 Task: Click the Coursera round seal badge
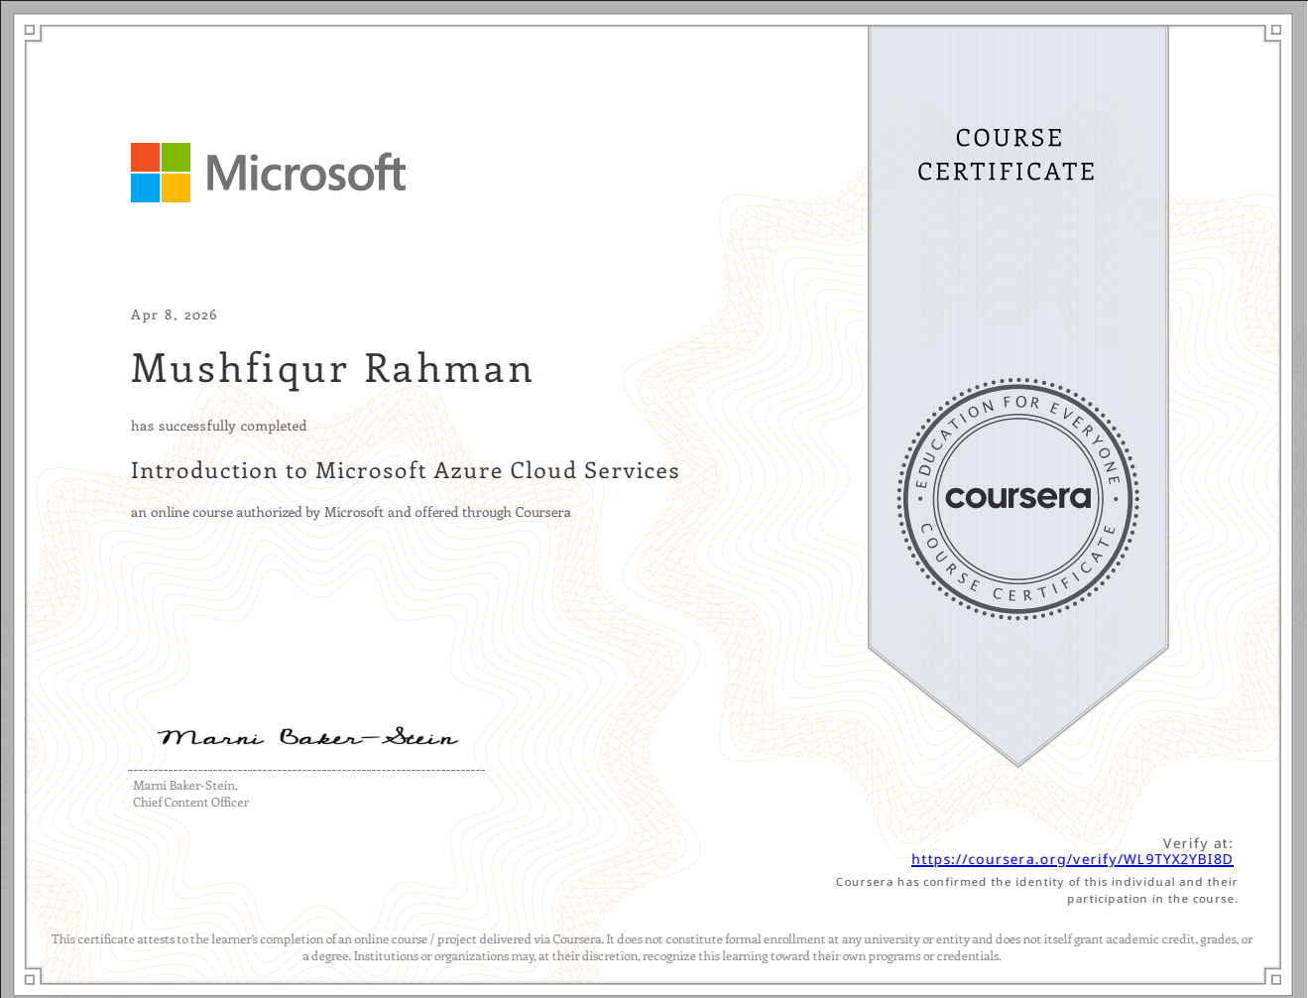(x=1018, y=498)
